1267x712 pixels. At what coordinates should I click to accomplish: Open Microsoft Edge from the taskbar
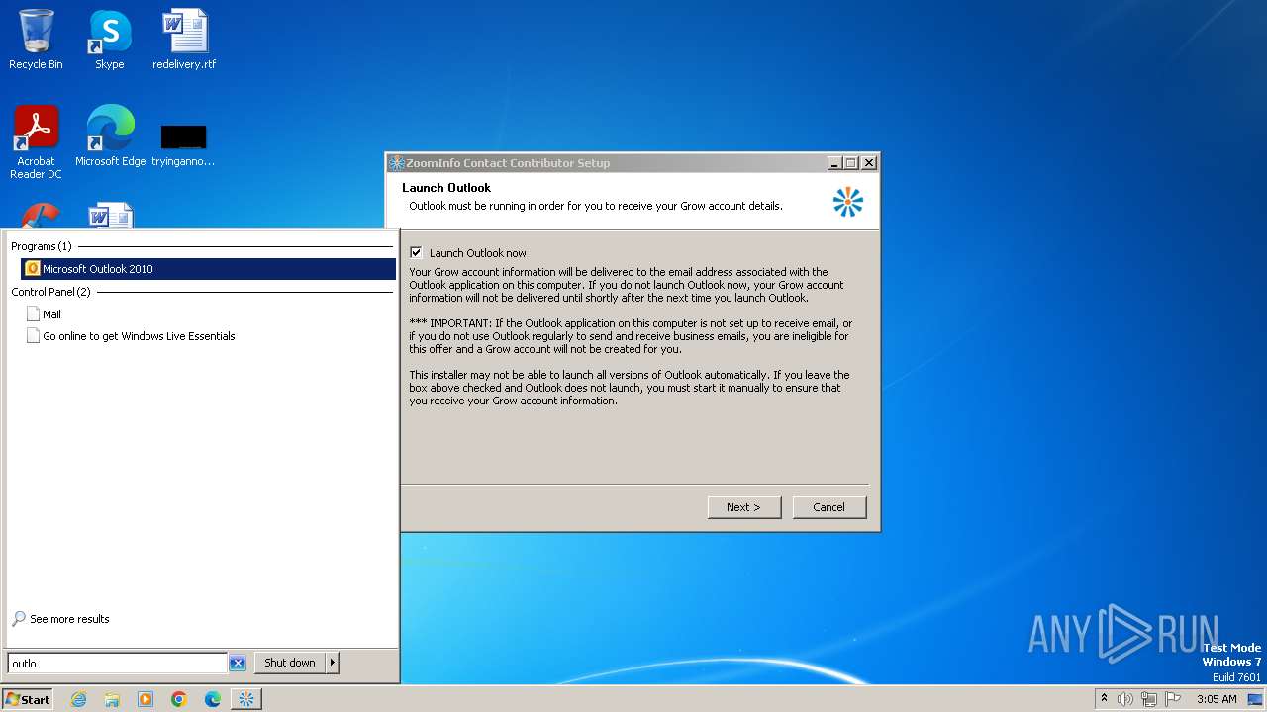pos(213,699)
